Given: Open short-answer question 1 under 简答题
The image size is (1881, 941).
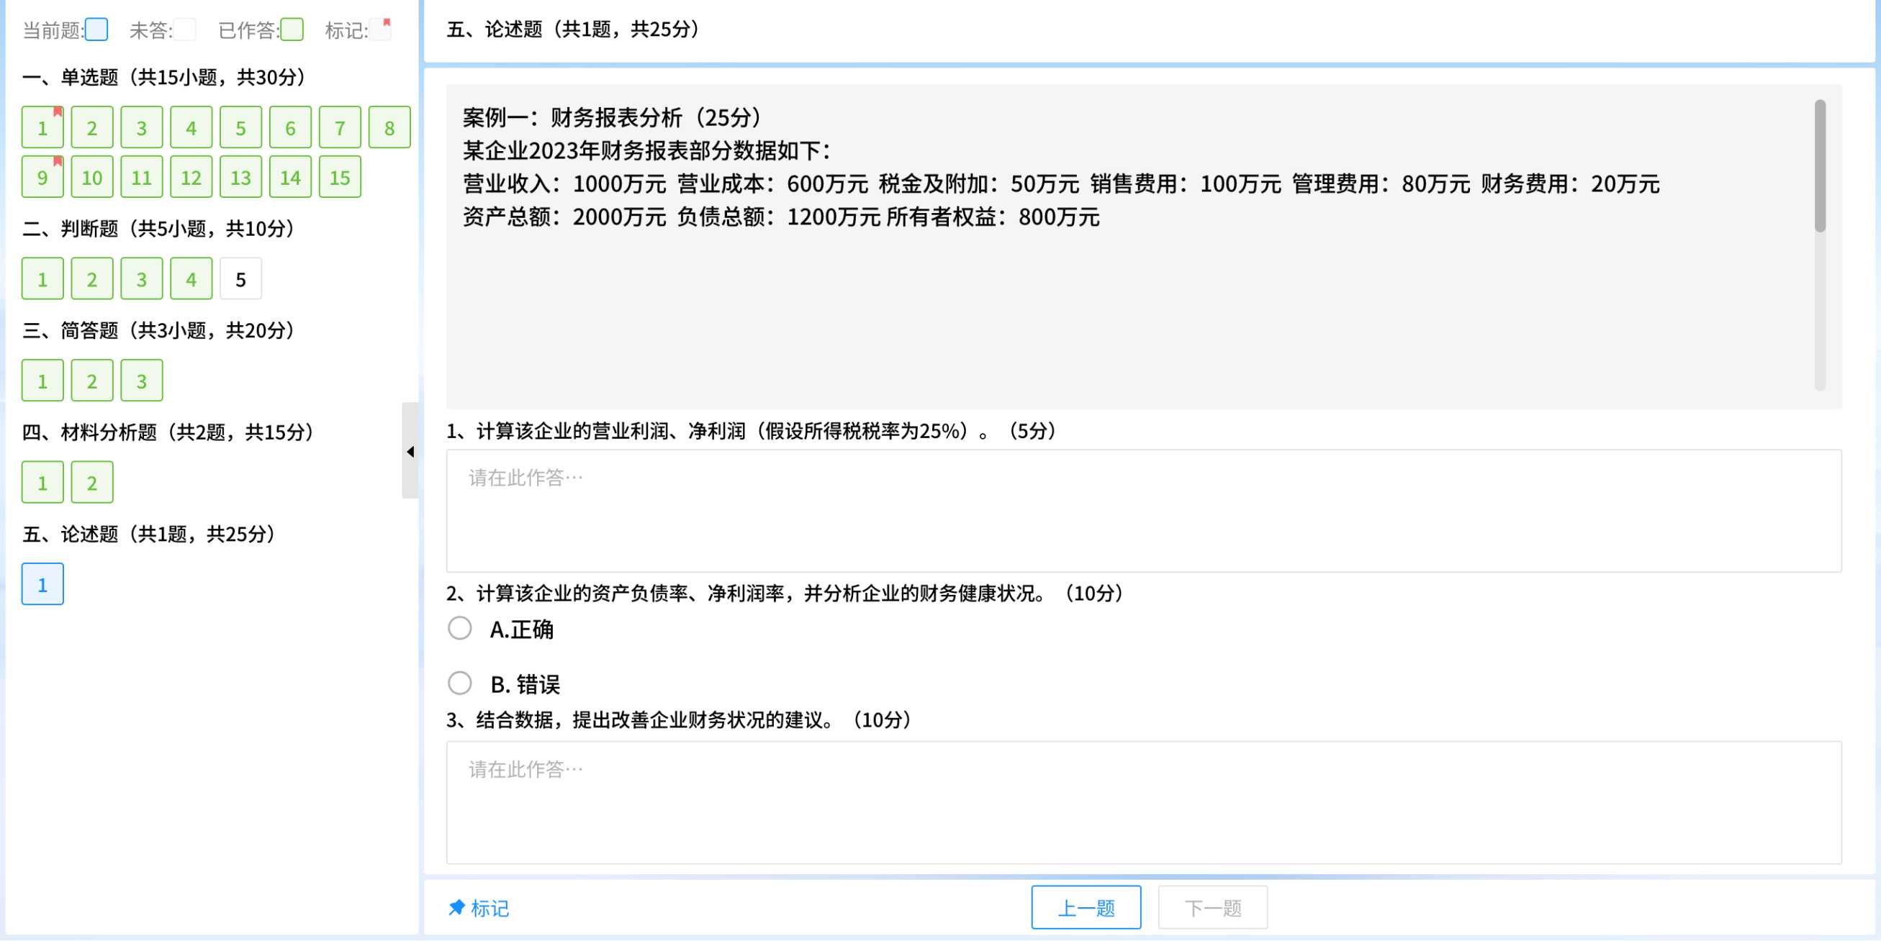Looking at the screenshot, I should (x=42, y=381).
